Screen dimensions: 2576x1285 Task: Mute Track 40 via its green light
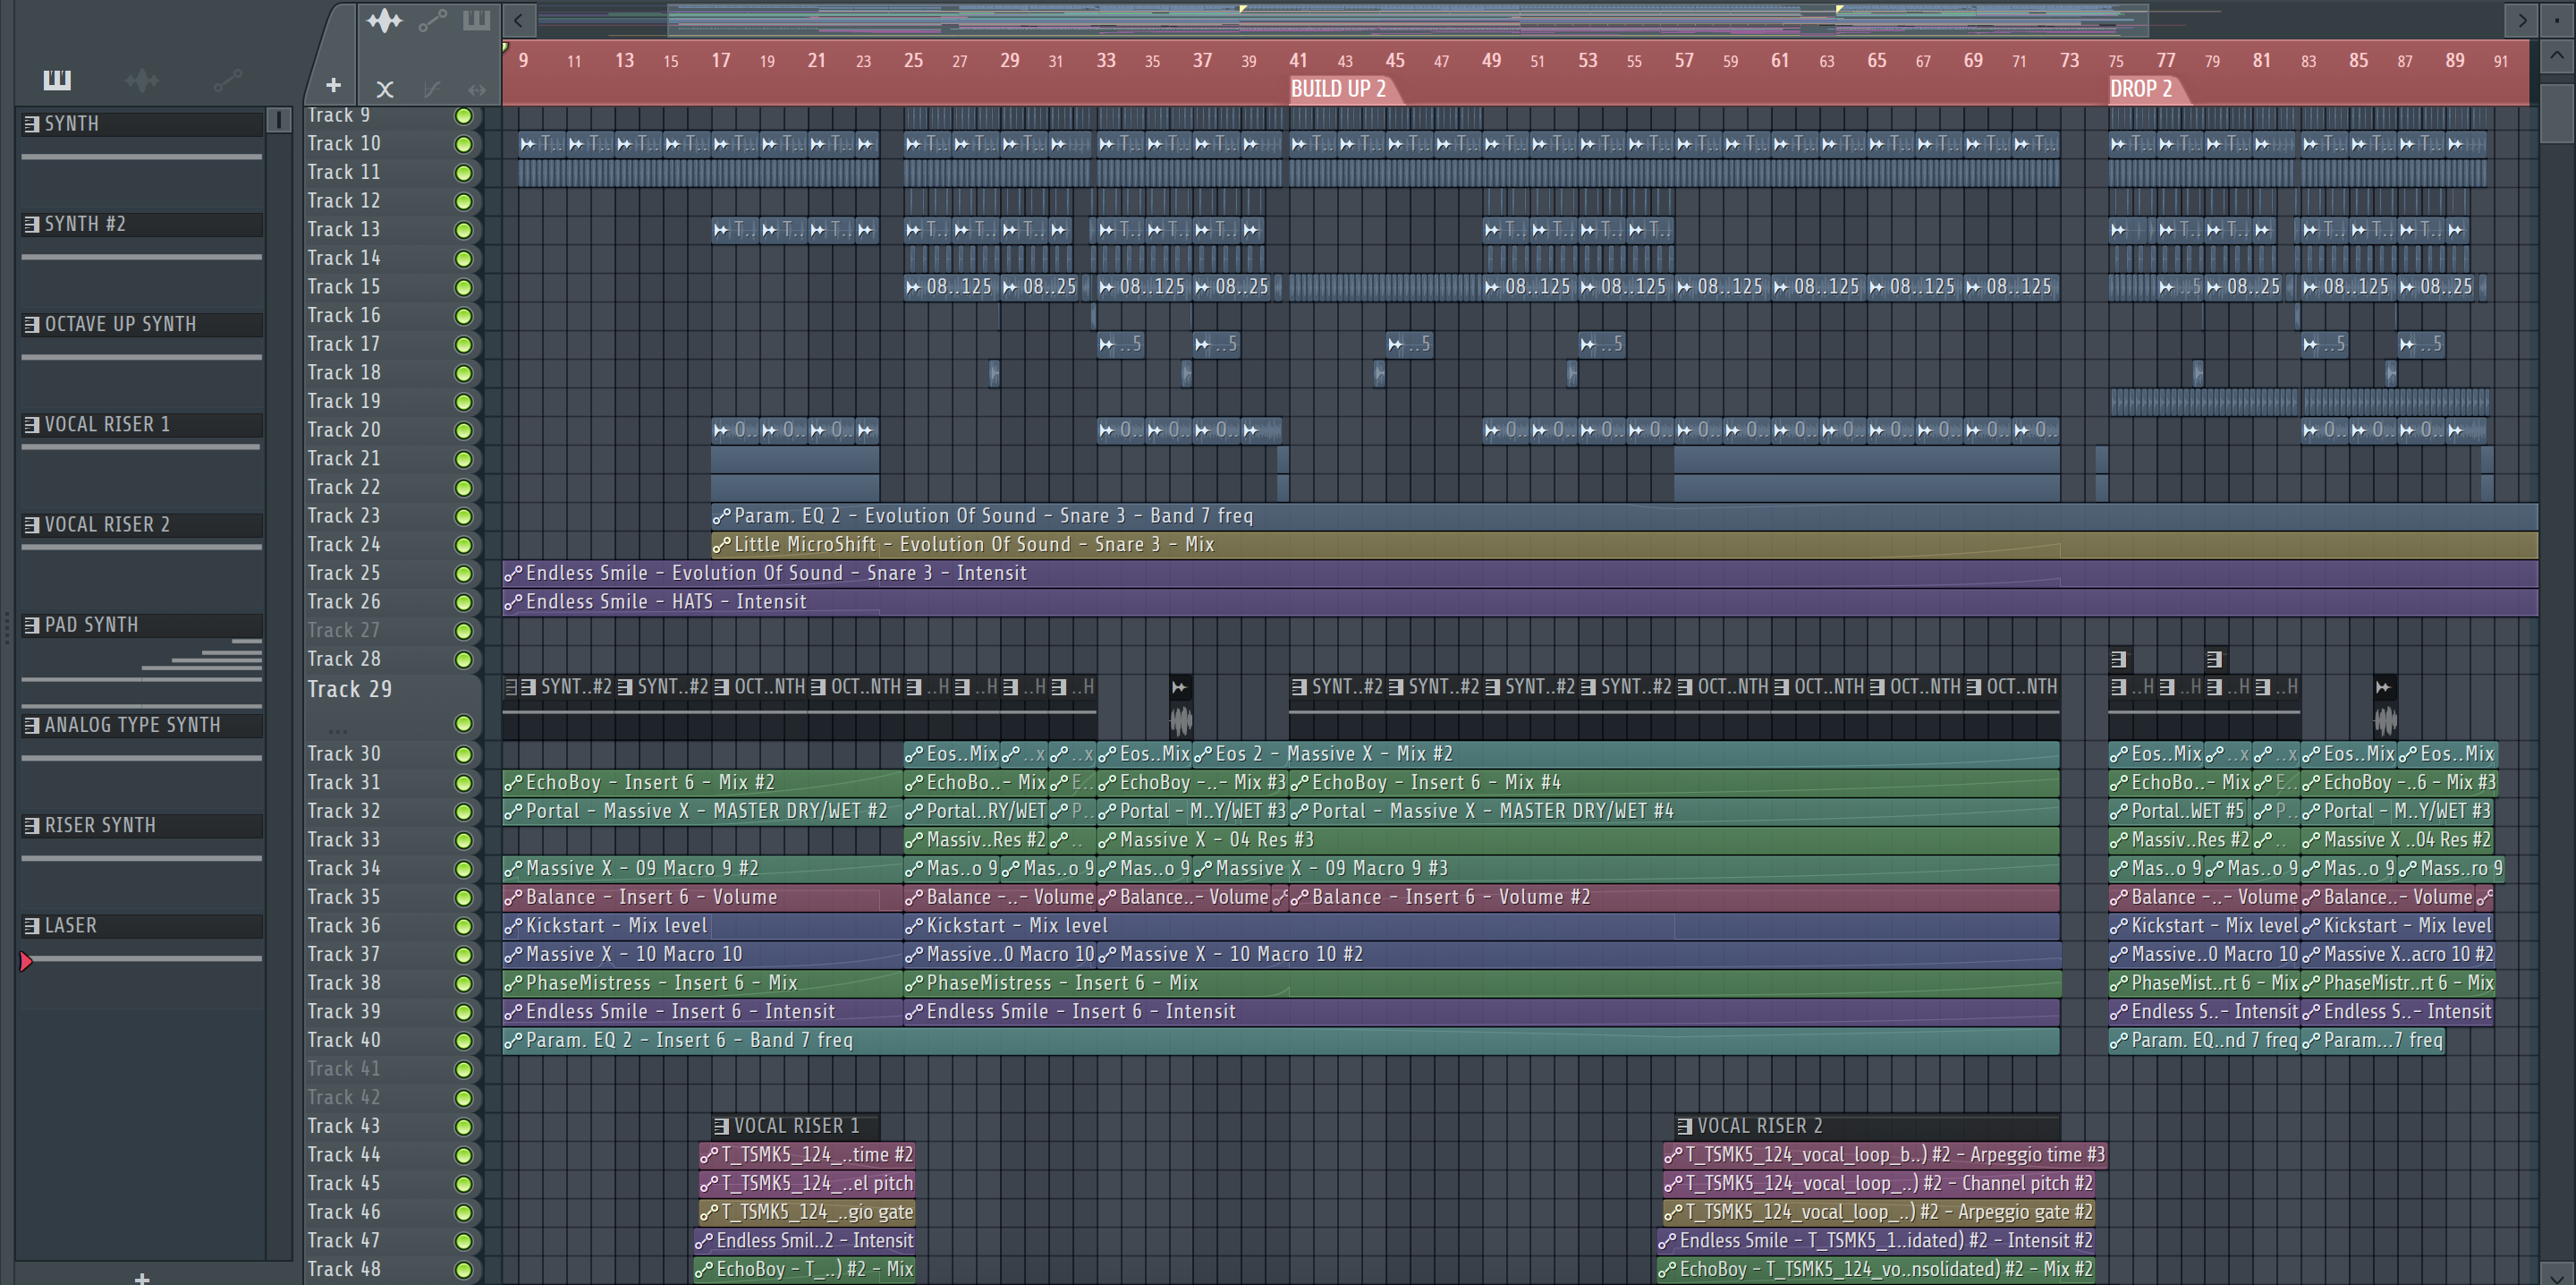click(463, 1041)
